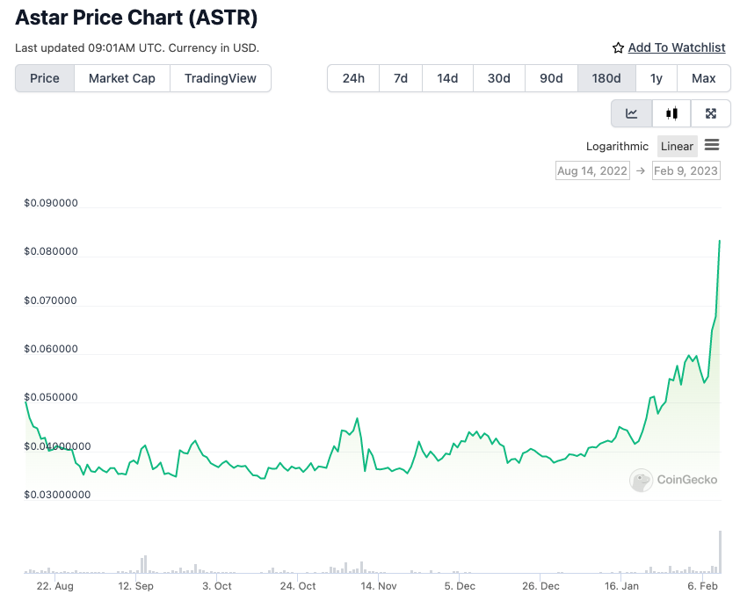Click the watchlist star icon
The image size is (740, 601).
click(618, 47)
